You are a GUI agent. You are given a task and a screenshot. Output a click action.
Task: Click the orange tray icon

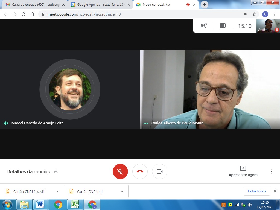224,205
